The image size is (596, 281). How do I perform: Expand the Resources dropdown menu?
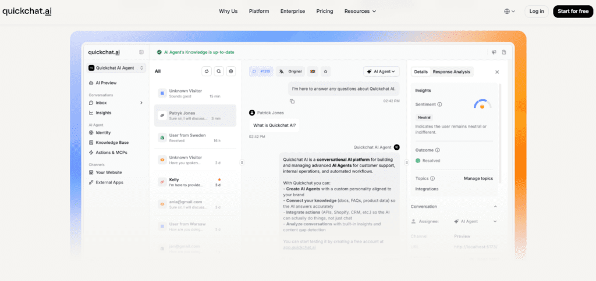coord(360,11)
